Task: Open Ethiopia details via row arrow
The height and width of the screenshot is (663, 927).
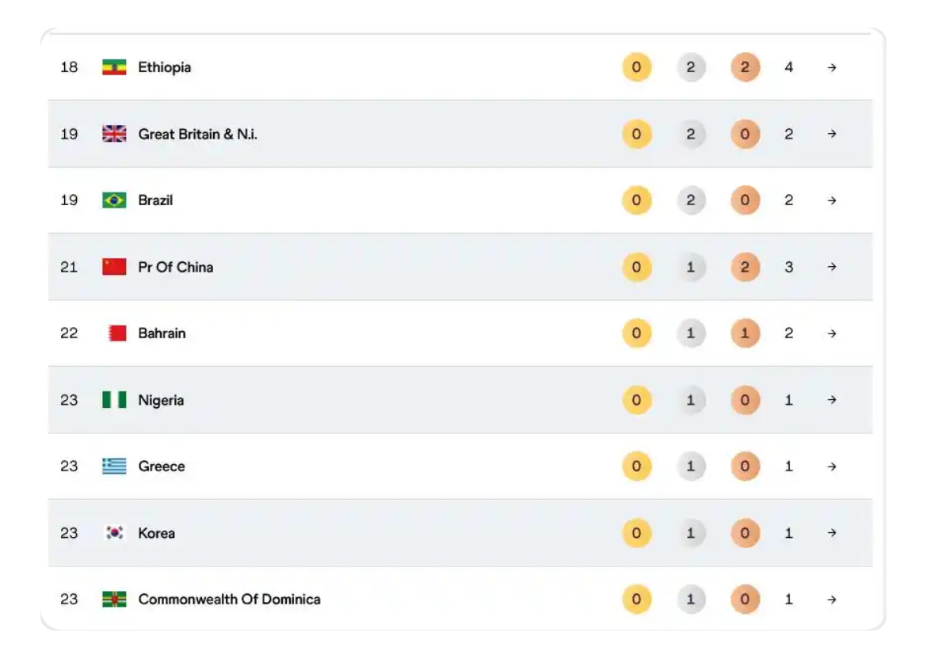Action: [x=832, y=68]
